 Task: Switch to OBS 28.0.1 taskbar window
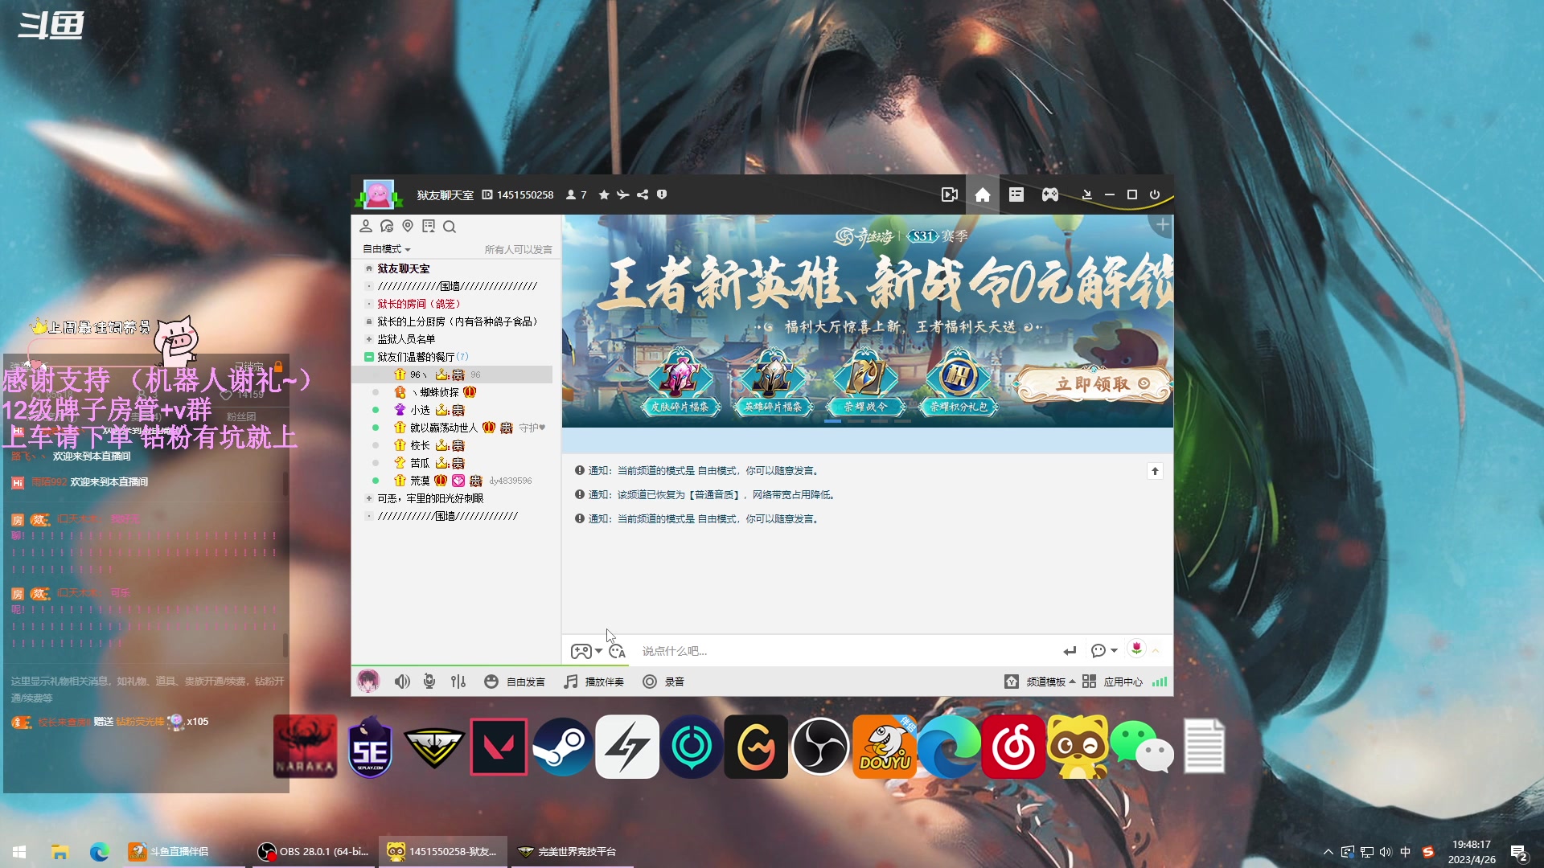[314, 852]
